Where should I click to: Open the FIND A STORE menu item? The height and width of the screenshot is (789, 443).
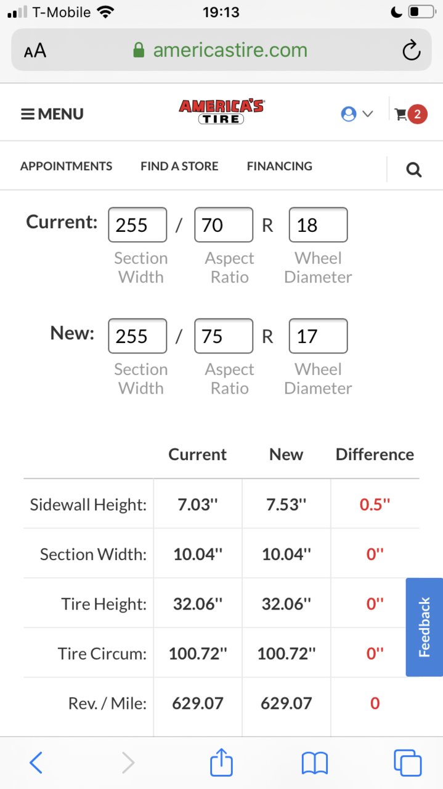tap(179, 166)
